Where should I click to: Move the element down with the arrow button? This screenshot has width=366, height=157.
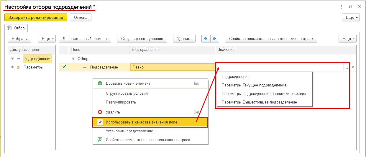click(x=214, y=39)
